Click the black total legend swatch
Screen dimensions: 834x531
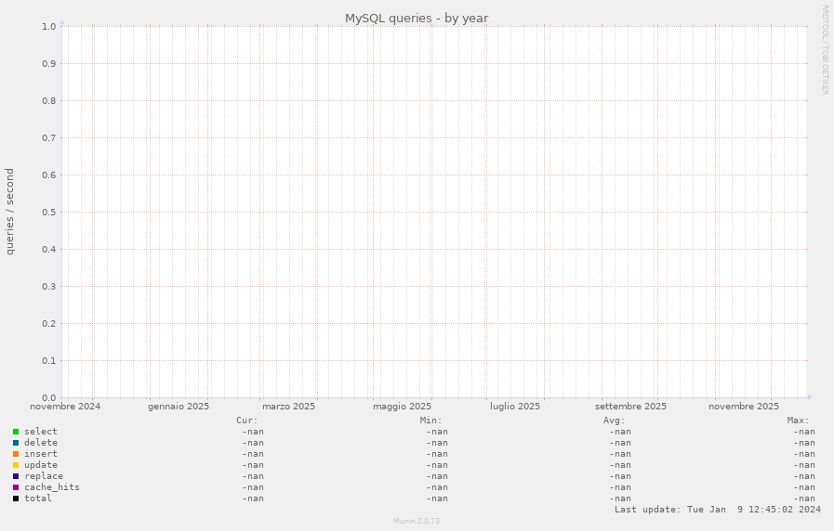16,499
